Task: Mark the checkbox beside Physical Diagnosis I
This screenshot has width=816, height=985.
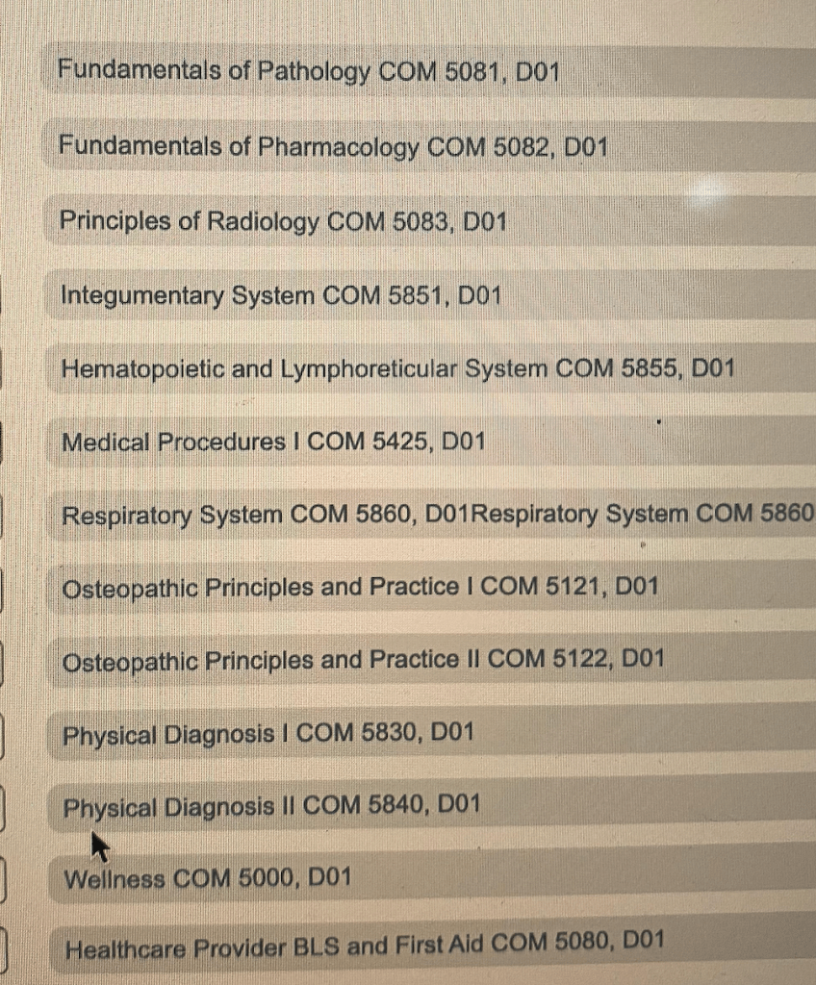Action: (x=3, y=736)
